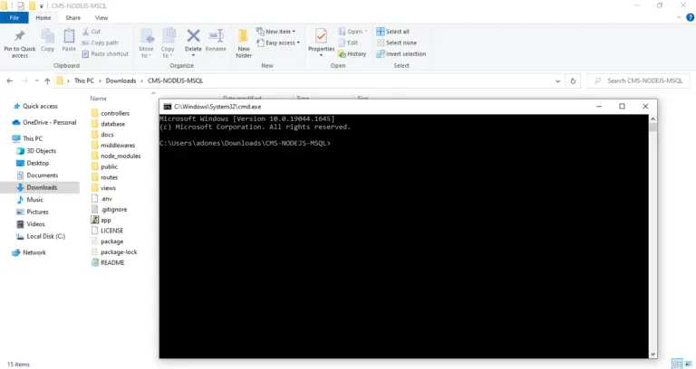
Task: Select the app file icon
Action: point(94,220)
